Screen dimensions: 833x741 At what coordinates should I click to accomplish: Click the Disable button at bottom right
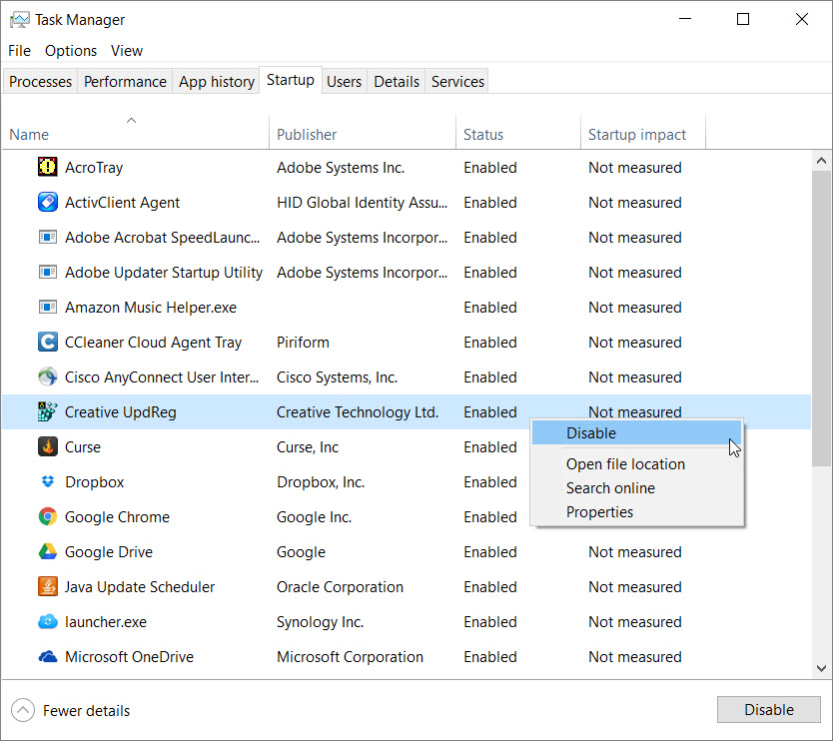coord(768,709)
